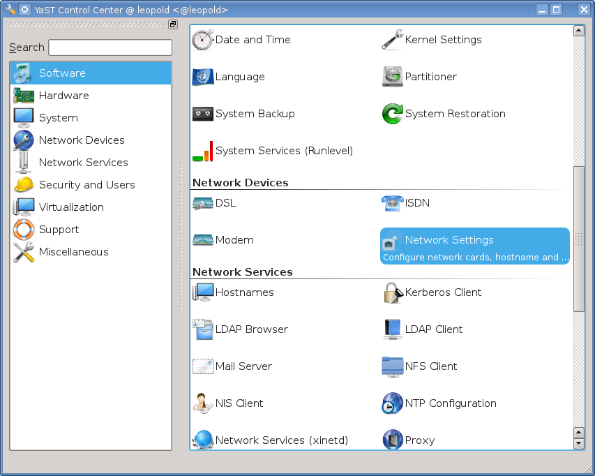Launch the System Backup tape icon

202,114
